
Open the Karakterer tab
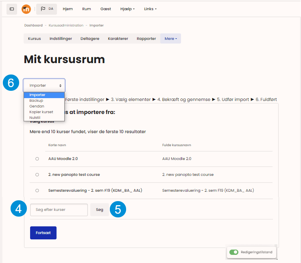click(x=118, y=39)
